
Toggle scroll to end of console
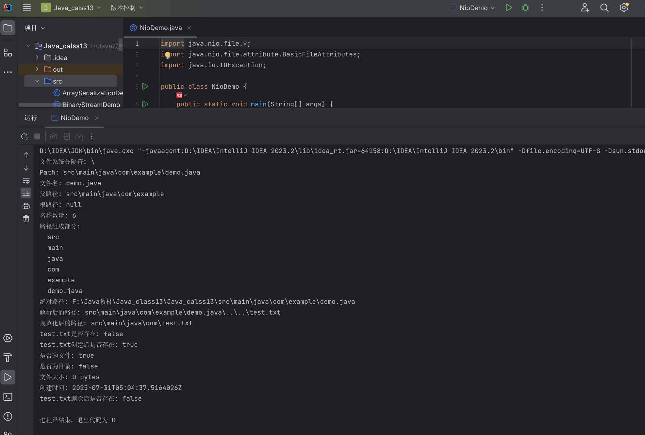tap(26, 193)
